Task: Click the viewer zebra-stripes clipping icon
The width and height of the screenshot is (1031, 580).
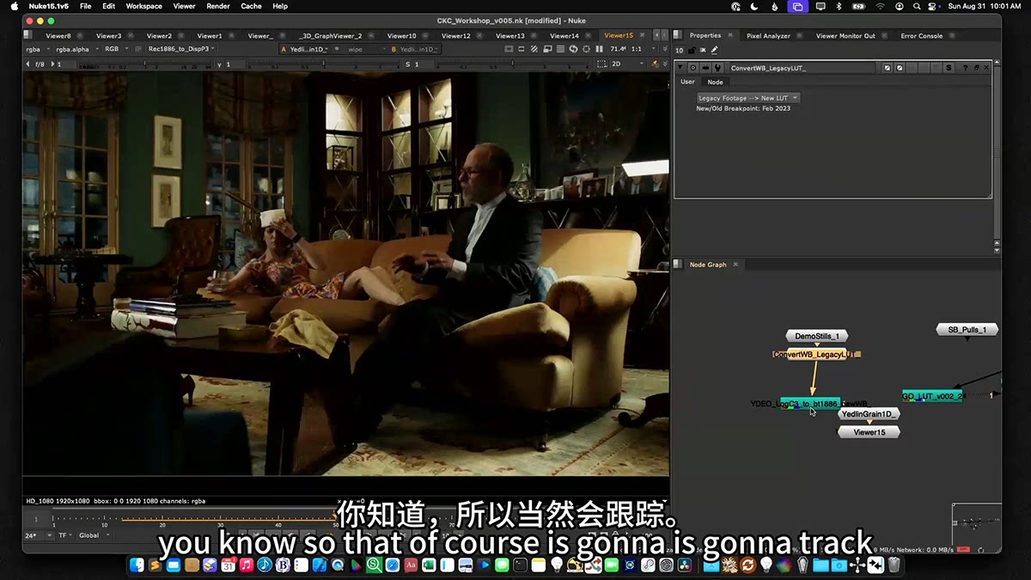Action: 534,49
